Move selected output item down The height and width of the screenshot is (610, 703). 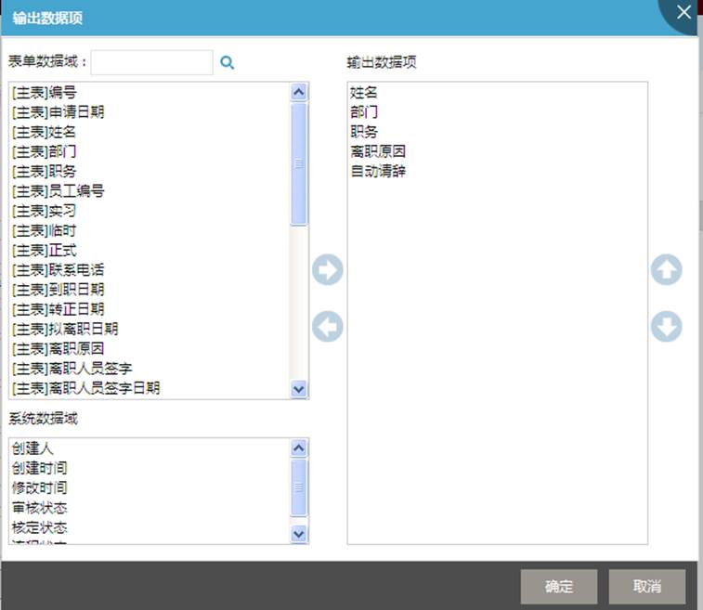click(x=666, y=327)
